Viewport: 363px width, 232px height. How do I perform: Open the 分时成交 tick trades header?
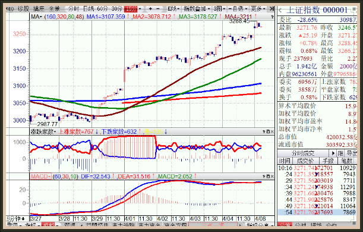[303, 153]
